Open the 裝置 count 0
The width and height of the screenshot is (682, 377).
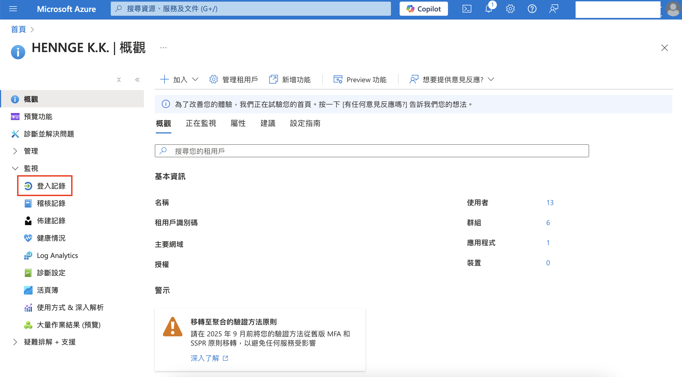pyautogui.click(x=548, y=263)
